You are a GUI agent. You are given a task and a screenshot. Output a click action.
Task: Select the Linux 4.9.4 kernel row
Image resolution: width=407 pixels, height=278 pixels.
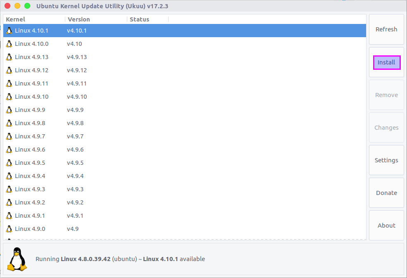click(x=185, y=176)
